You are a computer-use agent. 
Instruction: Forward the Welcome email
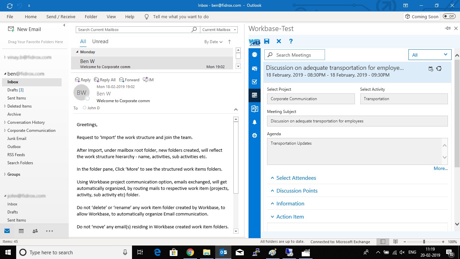click(x=129, y=80)
